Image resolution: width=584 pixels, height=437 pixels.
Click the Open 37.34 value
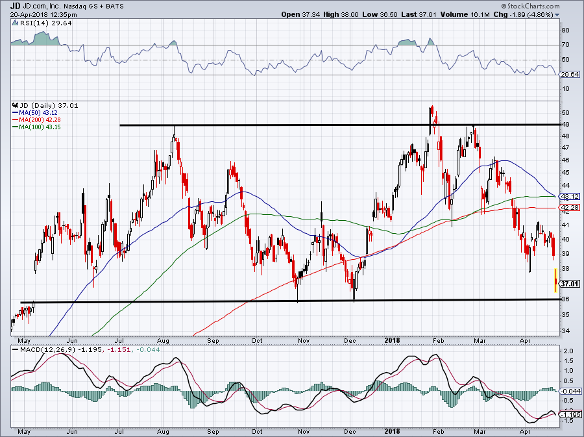coord(301,14)
